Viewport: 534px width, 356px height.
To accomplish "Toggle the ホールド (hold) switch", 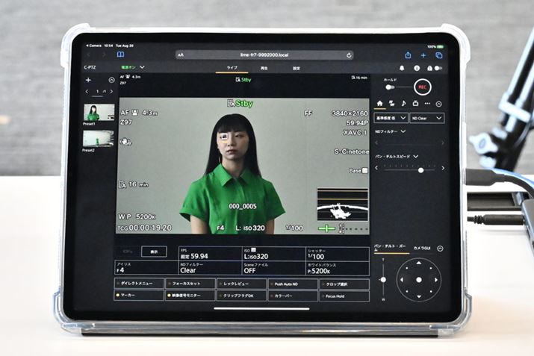I will [x=391, y=87].
